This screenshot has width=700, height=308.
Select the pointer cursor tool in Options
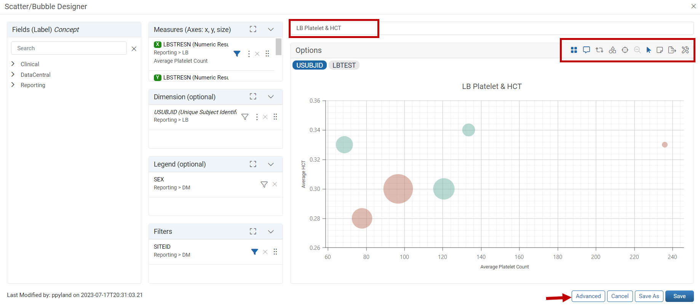649,50
